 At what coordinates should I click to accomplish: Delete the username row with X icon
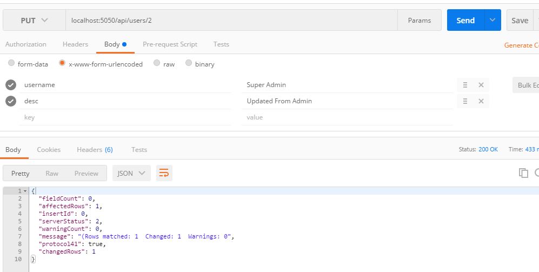click(x=481, y=85)
